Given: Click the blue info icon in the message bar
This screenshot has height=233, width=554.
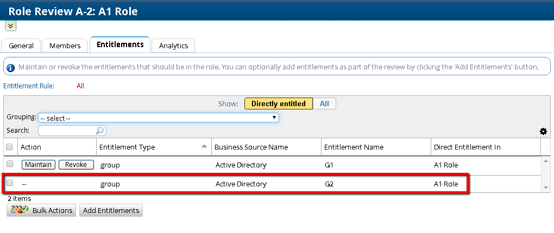Looking at the screenshot, I should tap(11, 67).
